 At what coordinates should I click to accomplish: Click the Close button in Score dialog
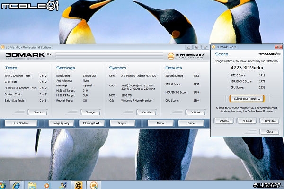pyautogui.click(x=269, y=131)
